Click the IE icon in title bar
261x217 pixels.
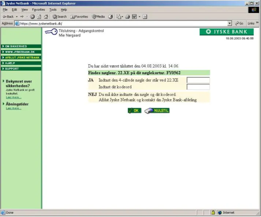(x=3, y=3)
